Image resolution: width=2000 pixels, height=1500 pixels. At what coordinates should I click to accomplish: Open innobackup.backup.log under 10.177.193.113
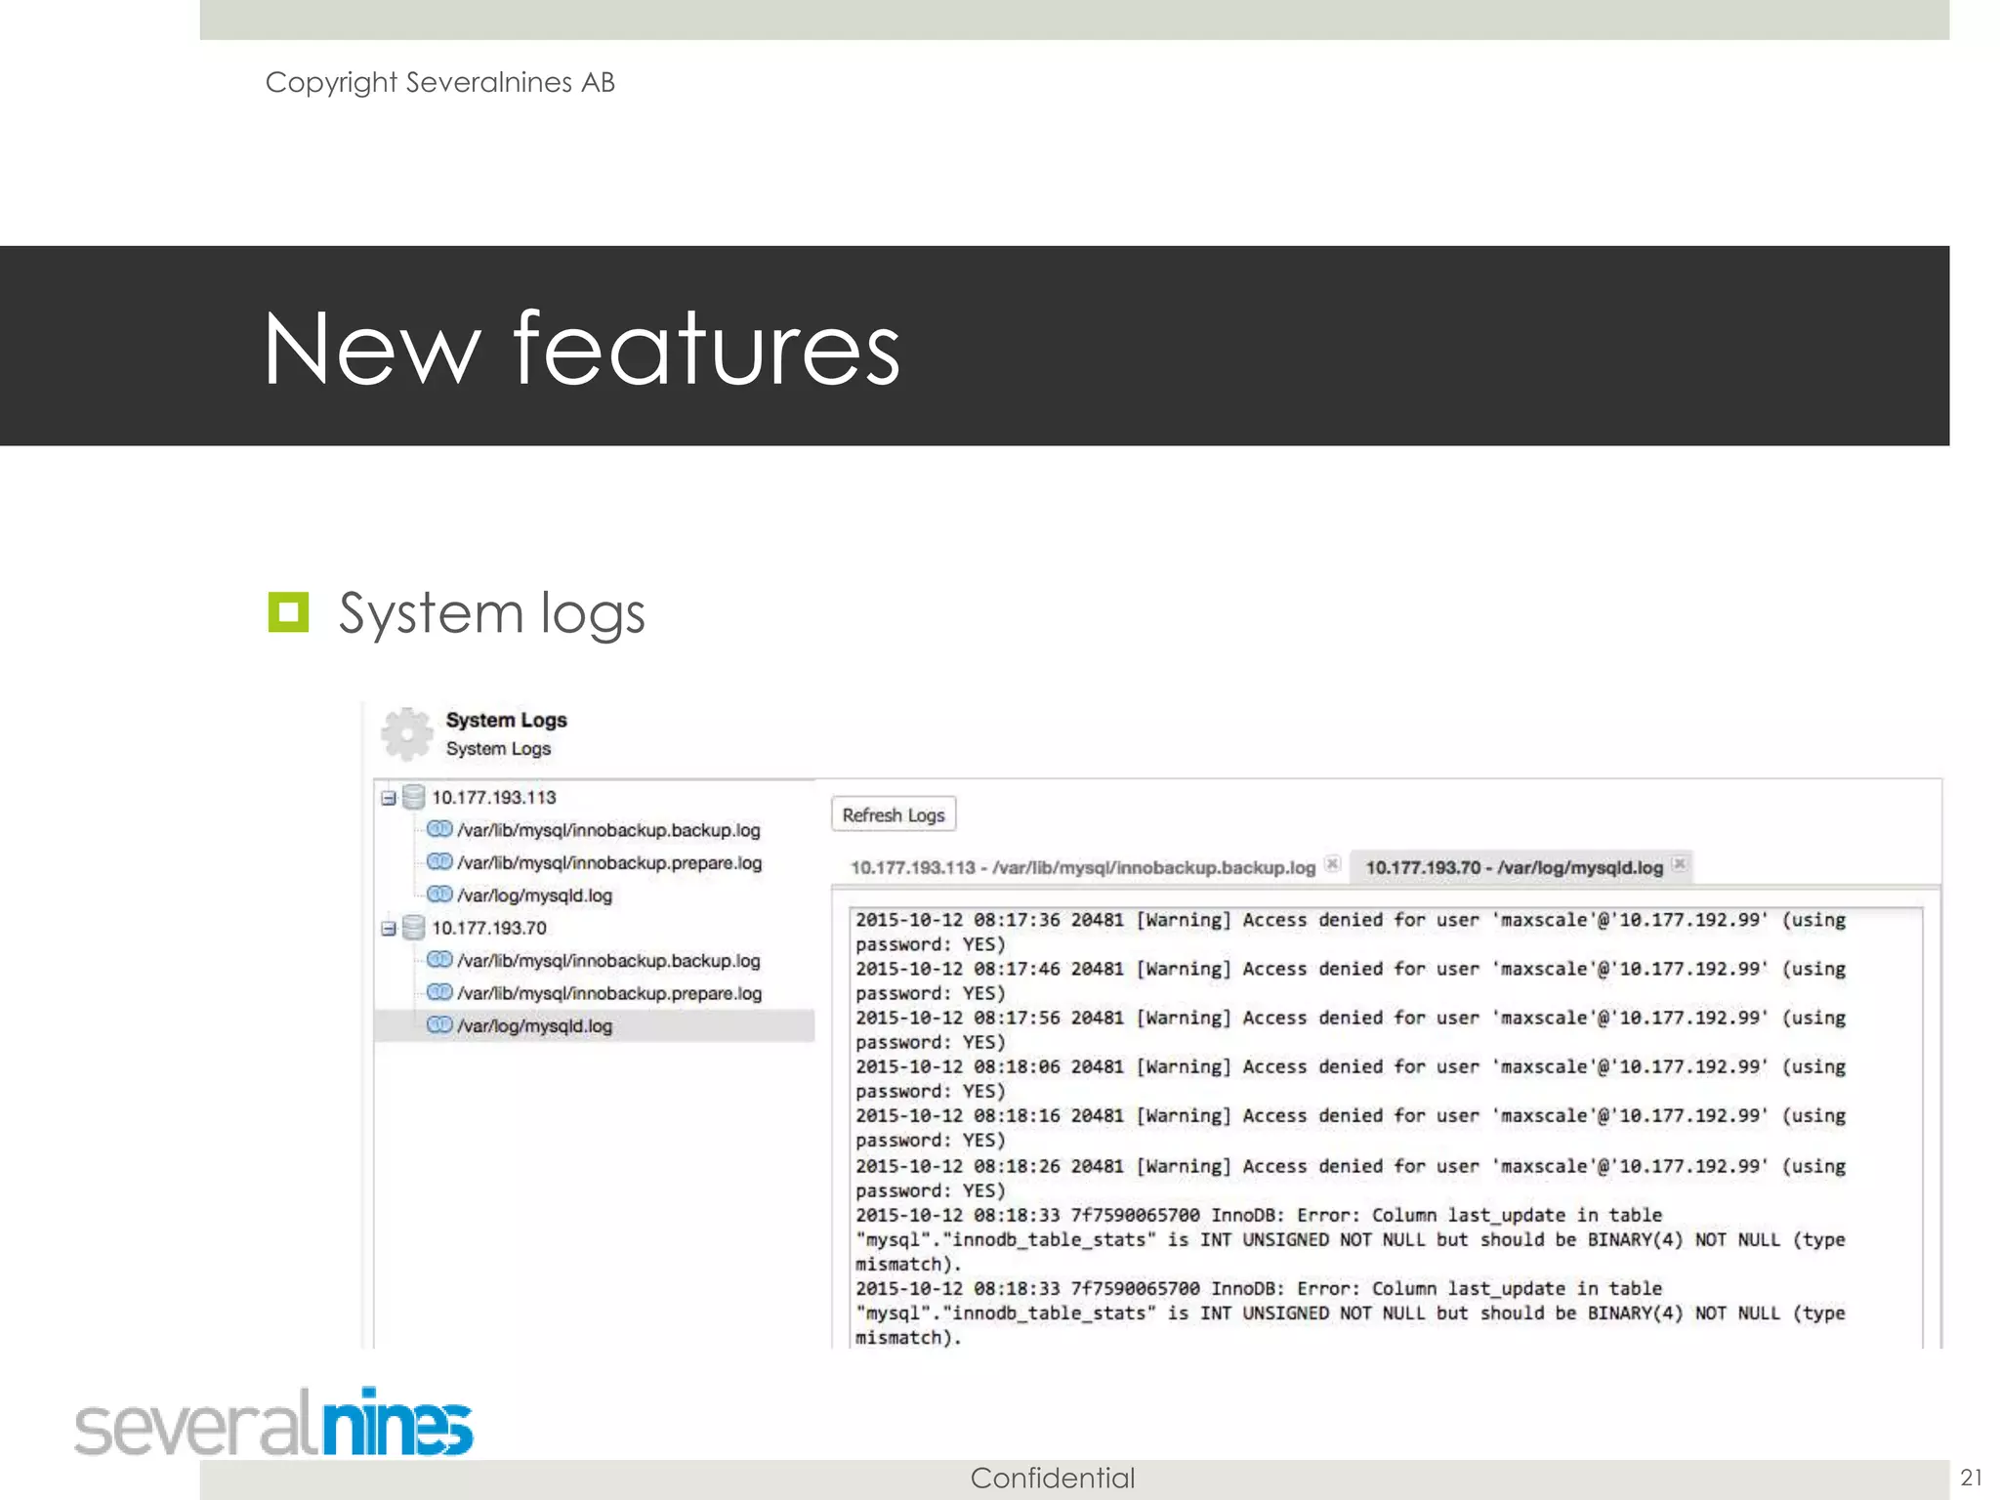pos(608,830)
